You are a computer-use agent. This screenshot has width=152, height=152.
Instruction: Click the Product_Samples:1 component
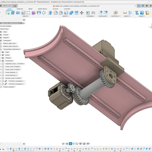(x=9, y=87)
